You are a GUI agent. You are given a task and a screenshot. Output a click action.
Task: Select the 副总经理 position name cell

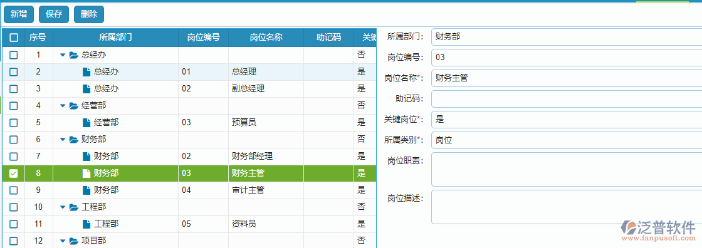(266, 89)
